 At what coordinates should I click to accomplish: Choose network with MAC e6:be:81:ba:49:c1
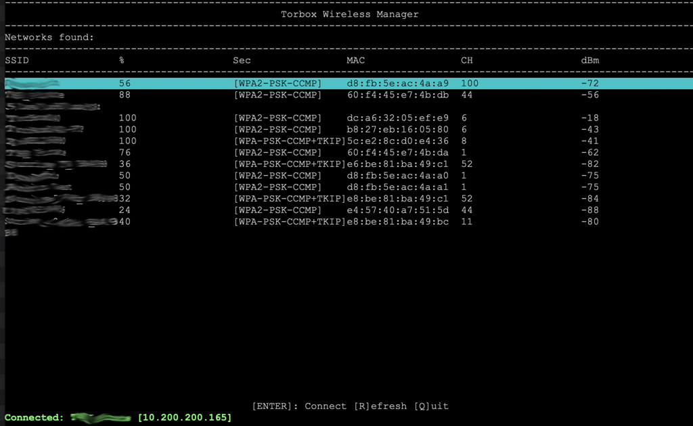349,164
